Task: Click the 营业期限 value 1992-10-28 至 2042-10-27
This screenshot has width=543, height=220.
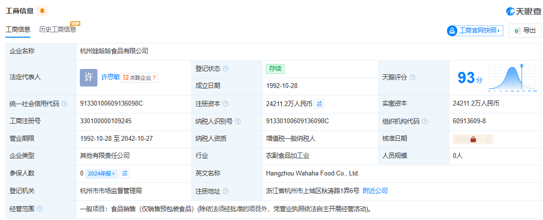Action: click(x=117, y=138)
